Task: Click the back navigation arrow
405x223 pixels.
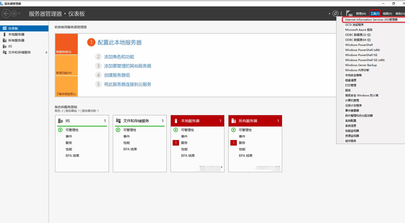Action: (6, 14)
